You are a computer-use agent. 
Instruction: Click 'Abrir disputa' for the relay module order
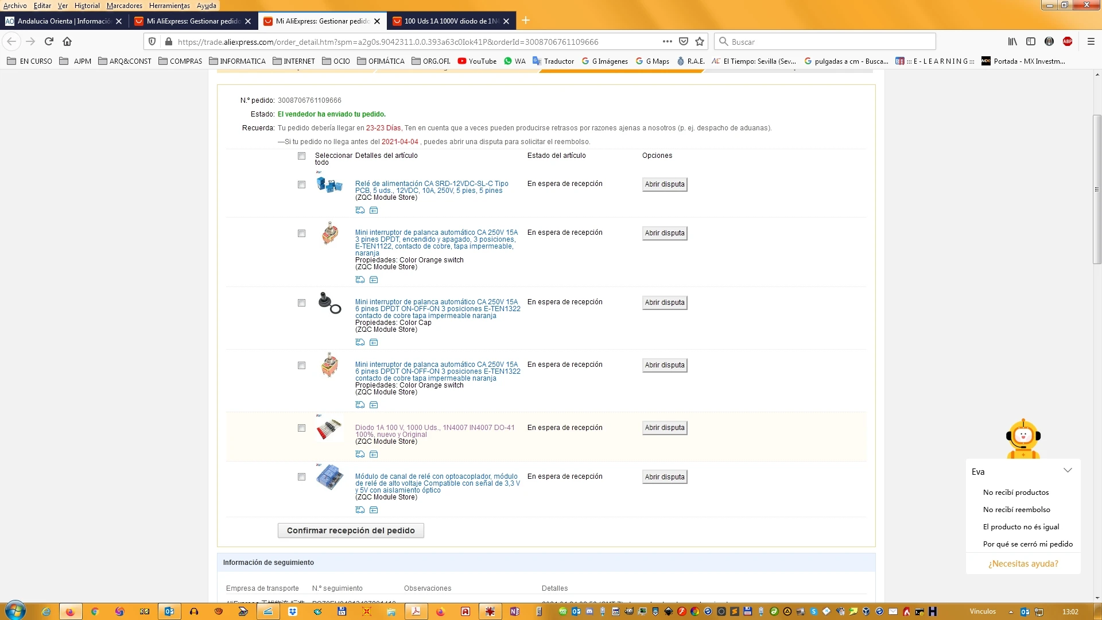pos(664,477)
